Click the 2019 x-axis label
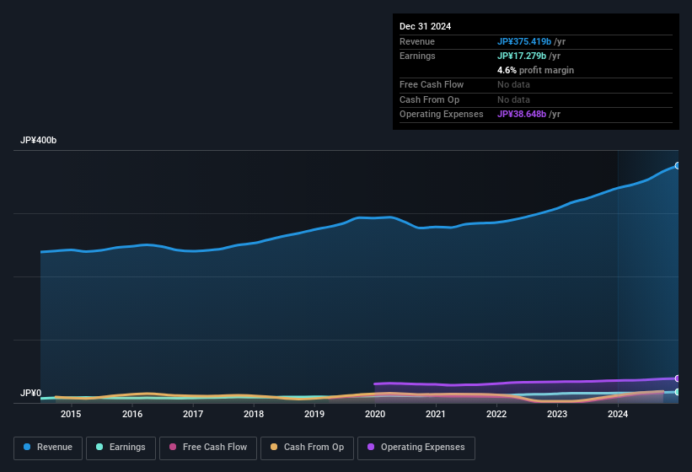The image size is (692, 472). point(314,414)
